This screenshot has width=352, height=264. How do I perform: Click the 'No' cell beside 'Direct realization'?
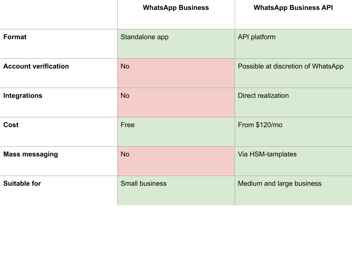176,102
